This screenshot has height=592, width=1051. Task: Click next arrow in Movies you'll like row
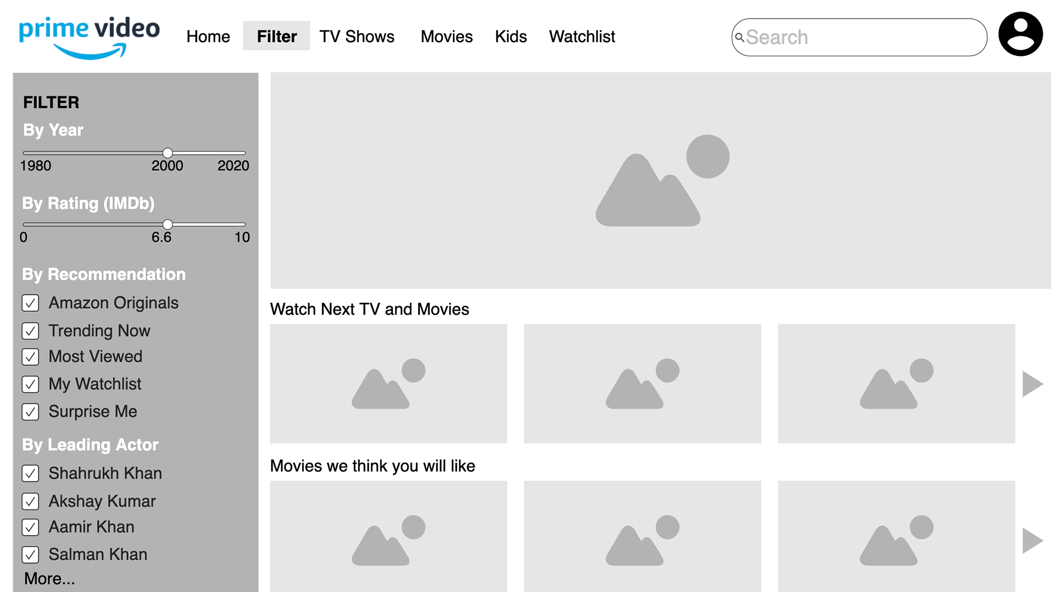[1032, 541]
